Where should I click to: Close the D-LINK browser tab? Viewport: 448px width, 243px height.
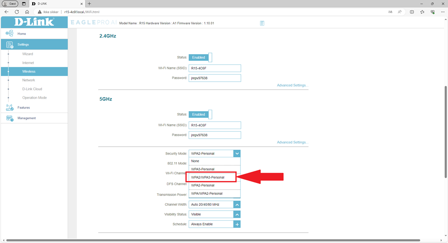click(82, 4)
